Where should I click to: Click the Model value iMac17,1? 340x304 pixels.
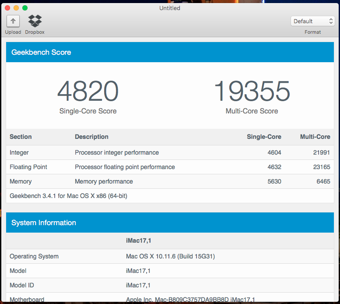(x=138, y=271)
